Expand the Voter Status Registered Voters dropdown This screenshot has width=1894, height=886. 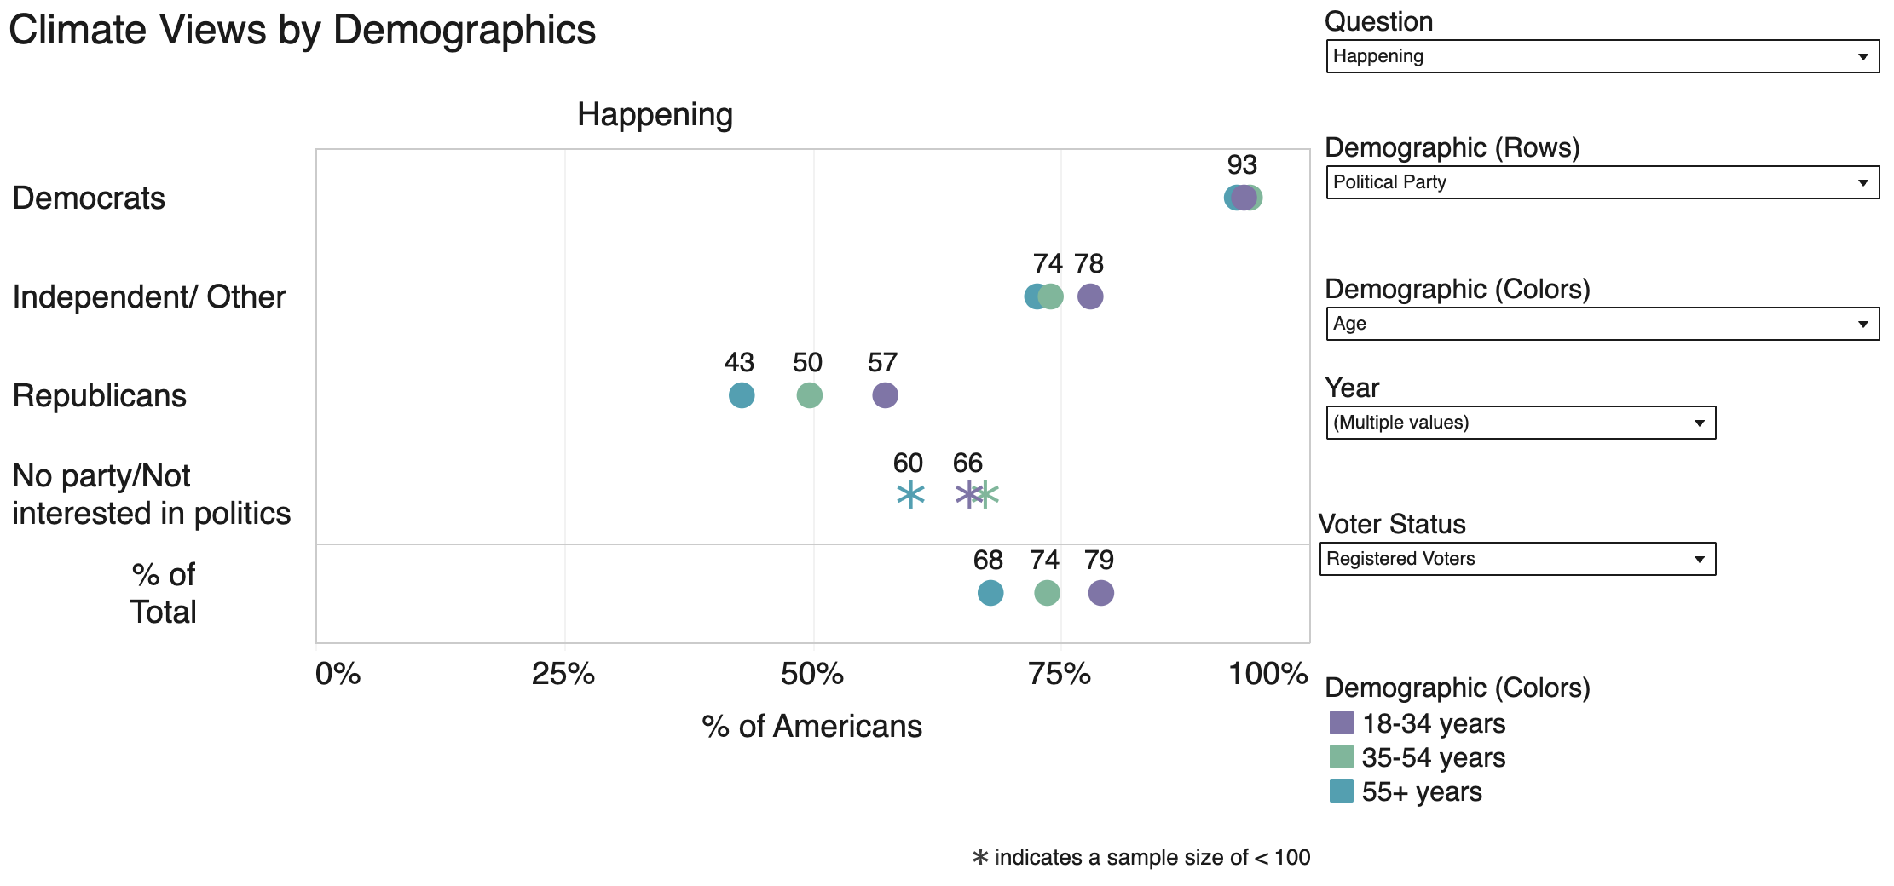1517,559
